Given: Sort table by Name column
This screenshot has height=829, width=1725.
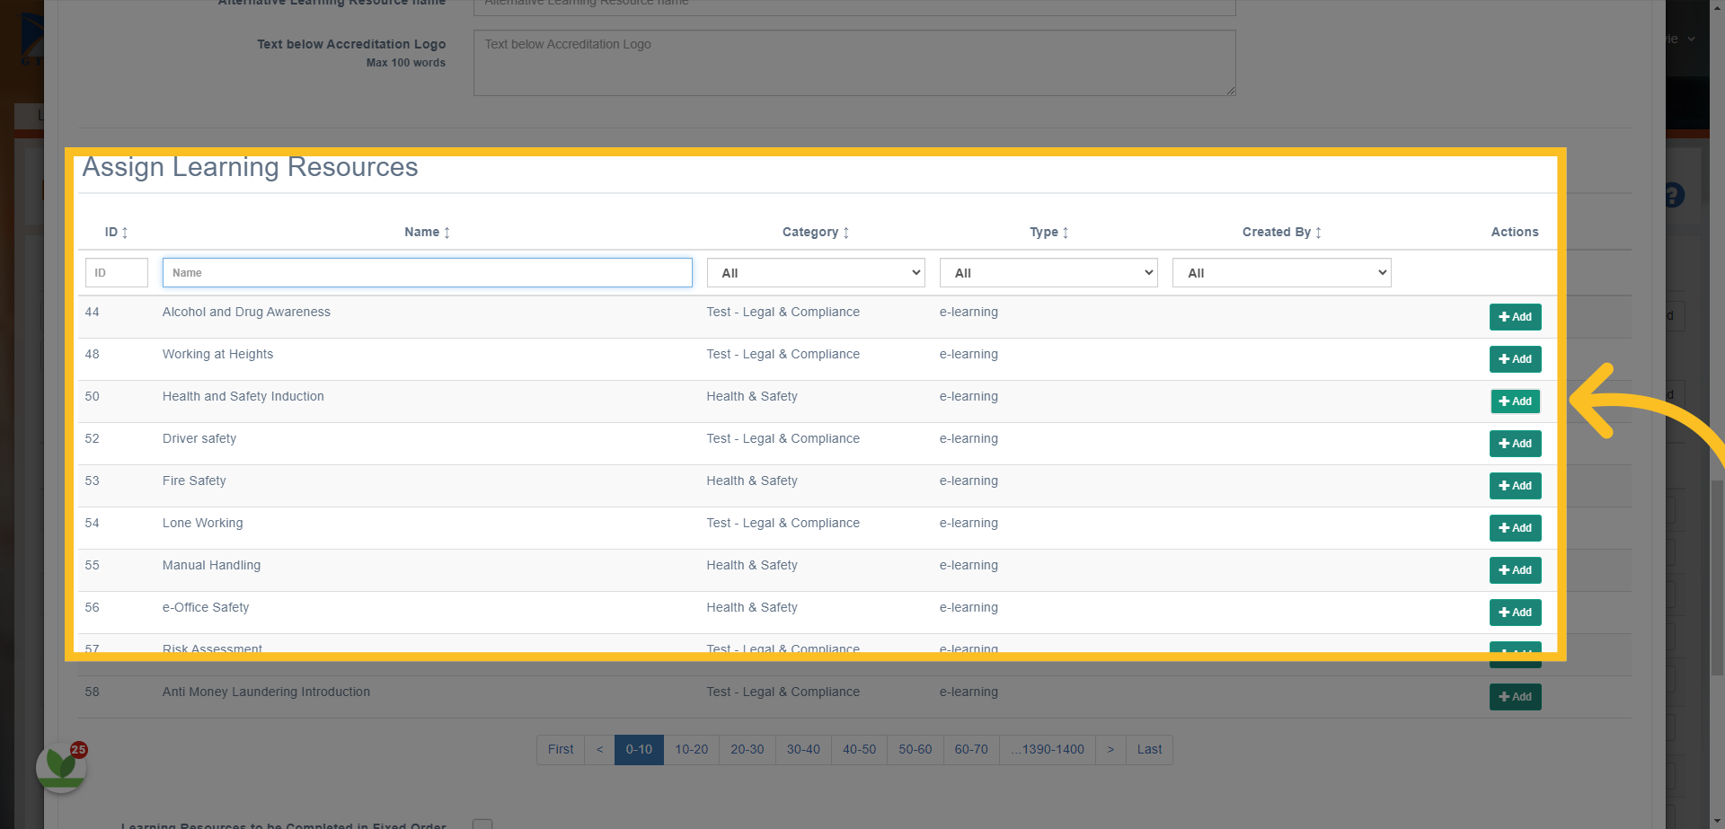Looking at the screenshot, I should [428, 232].
